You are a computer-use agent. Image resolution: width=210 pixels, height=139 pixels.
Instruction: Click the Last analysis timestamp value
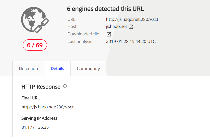pos(131,41)
